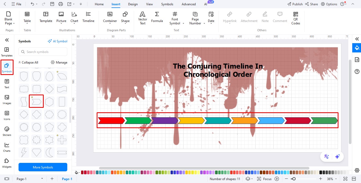
Task: Open the quick access customize dropdown
Action: click(x=81, y=4)
